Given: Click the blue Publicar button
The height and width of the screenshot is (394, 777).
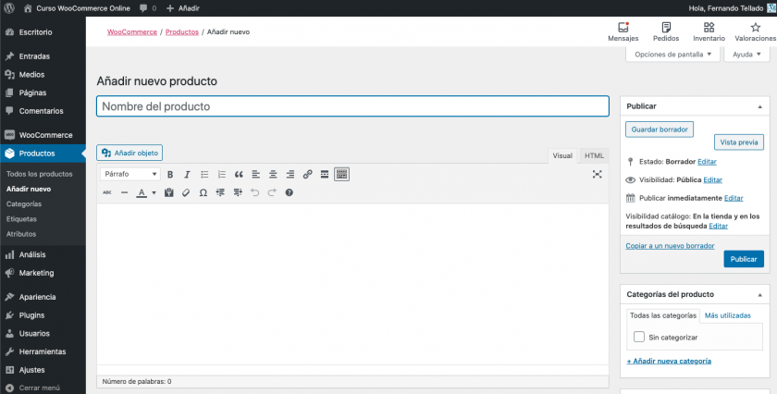Looking at the screenshot, I should 744,259.
